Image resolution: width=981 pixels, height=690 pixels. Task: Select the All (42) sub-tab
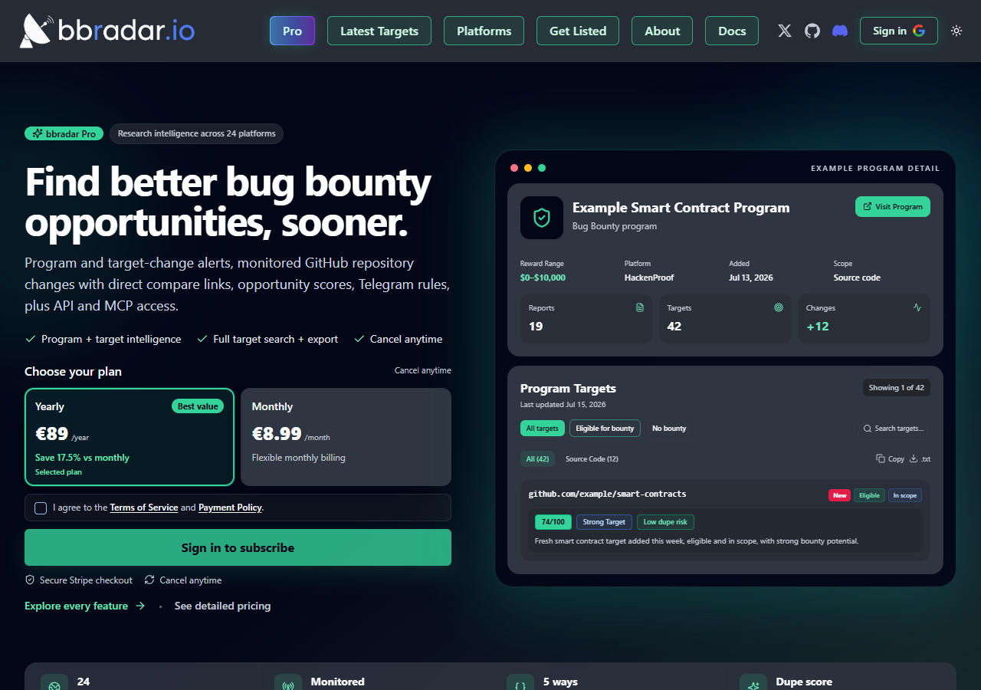[537, 458]
